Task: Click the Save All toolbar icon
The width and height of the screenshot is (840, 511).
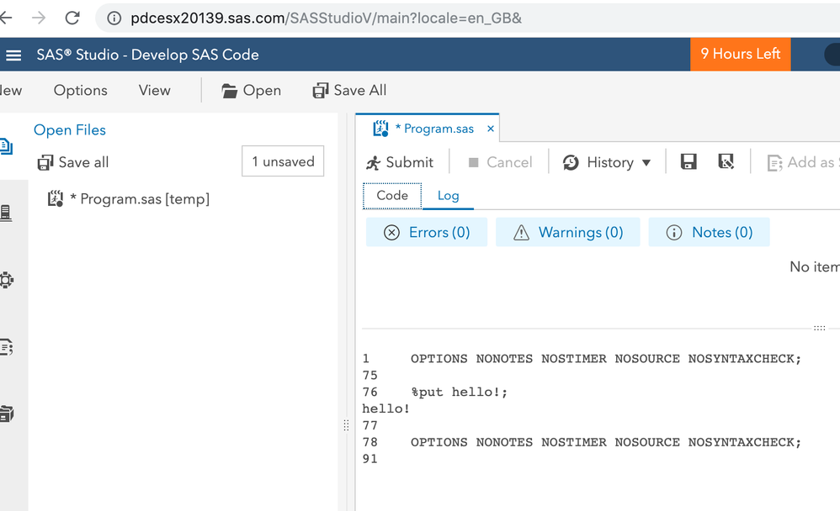Action: point(321,91)
